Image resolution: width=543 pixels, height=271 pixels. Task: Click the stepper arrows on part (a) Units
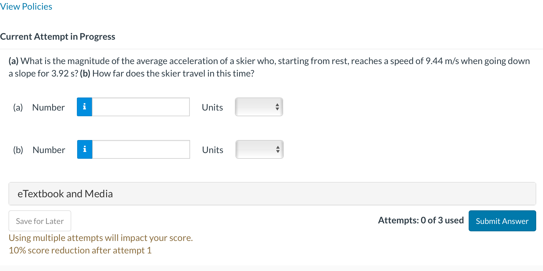[277, 107]
